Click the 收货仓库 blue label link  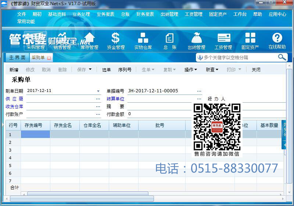point(14,107)
